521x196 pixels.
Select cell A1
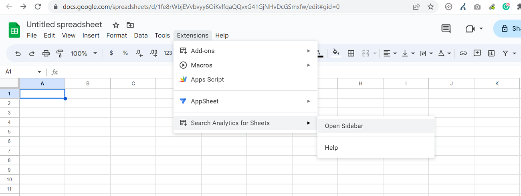click(42, 93)
